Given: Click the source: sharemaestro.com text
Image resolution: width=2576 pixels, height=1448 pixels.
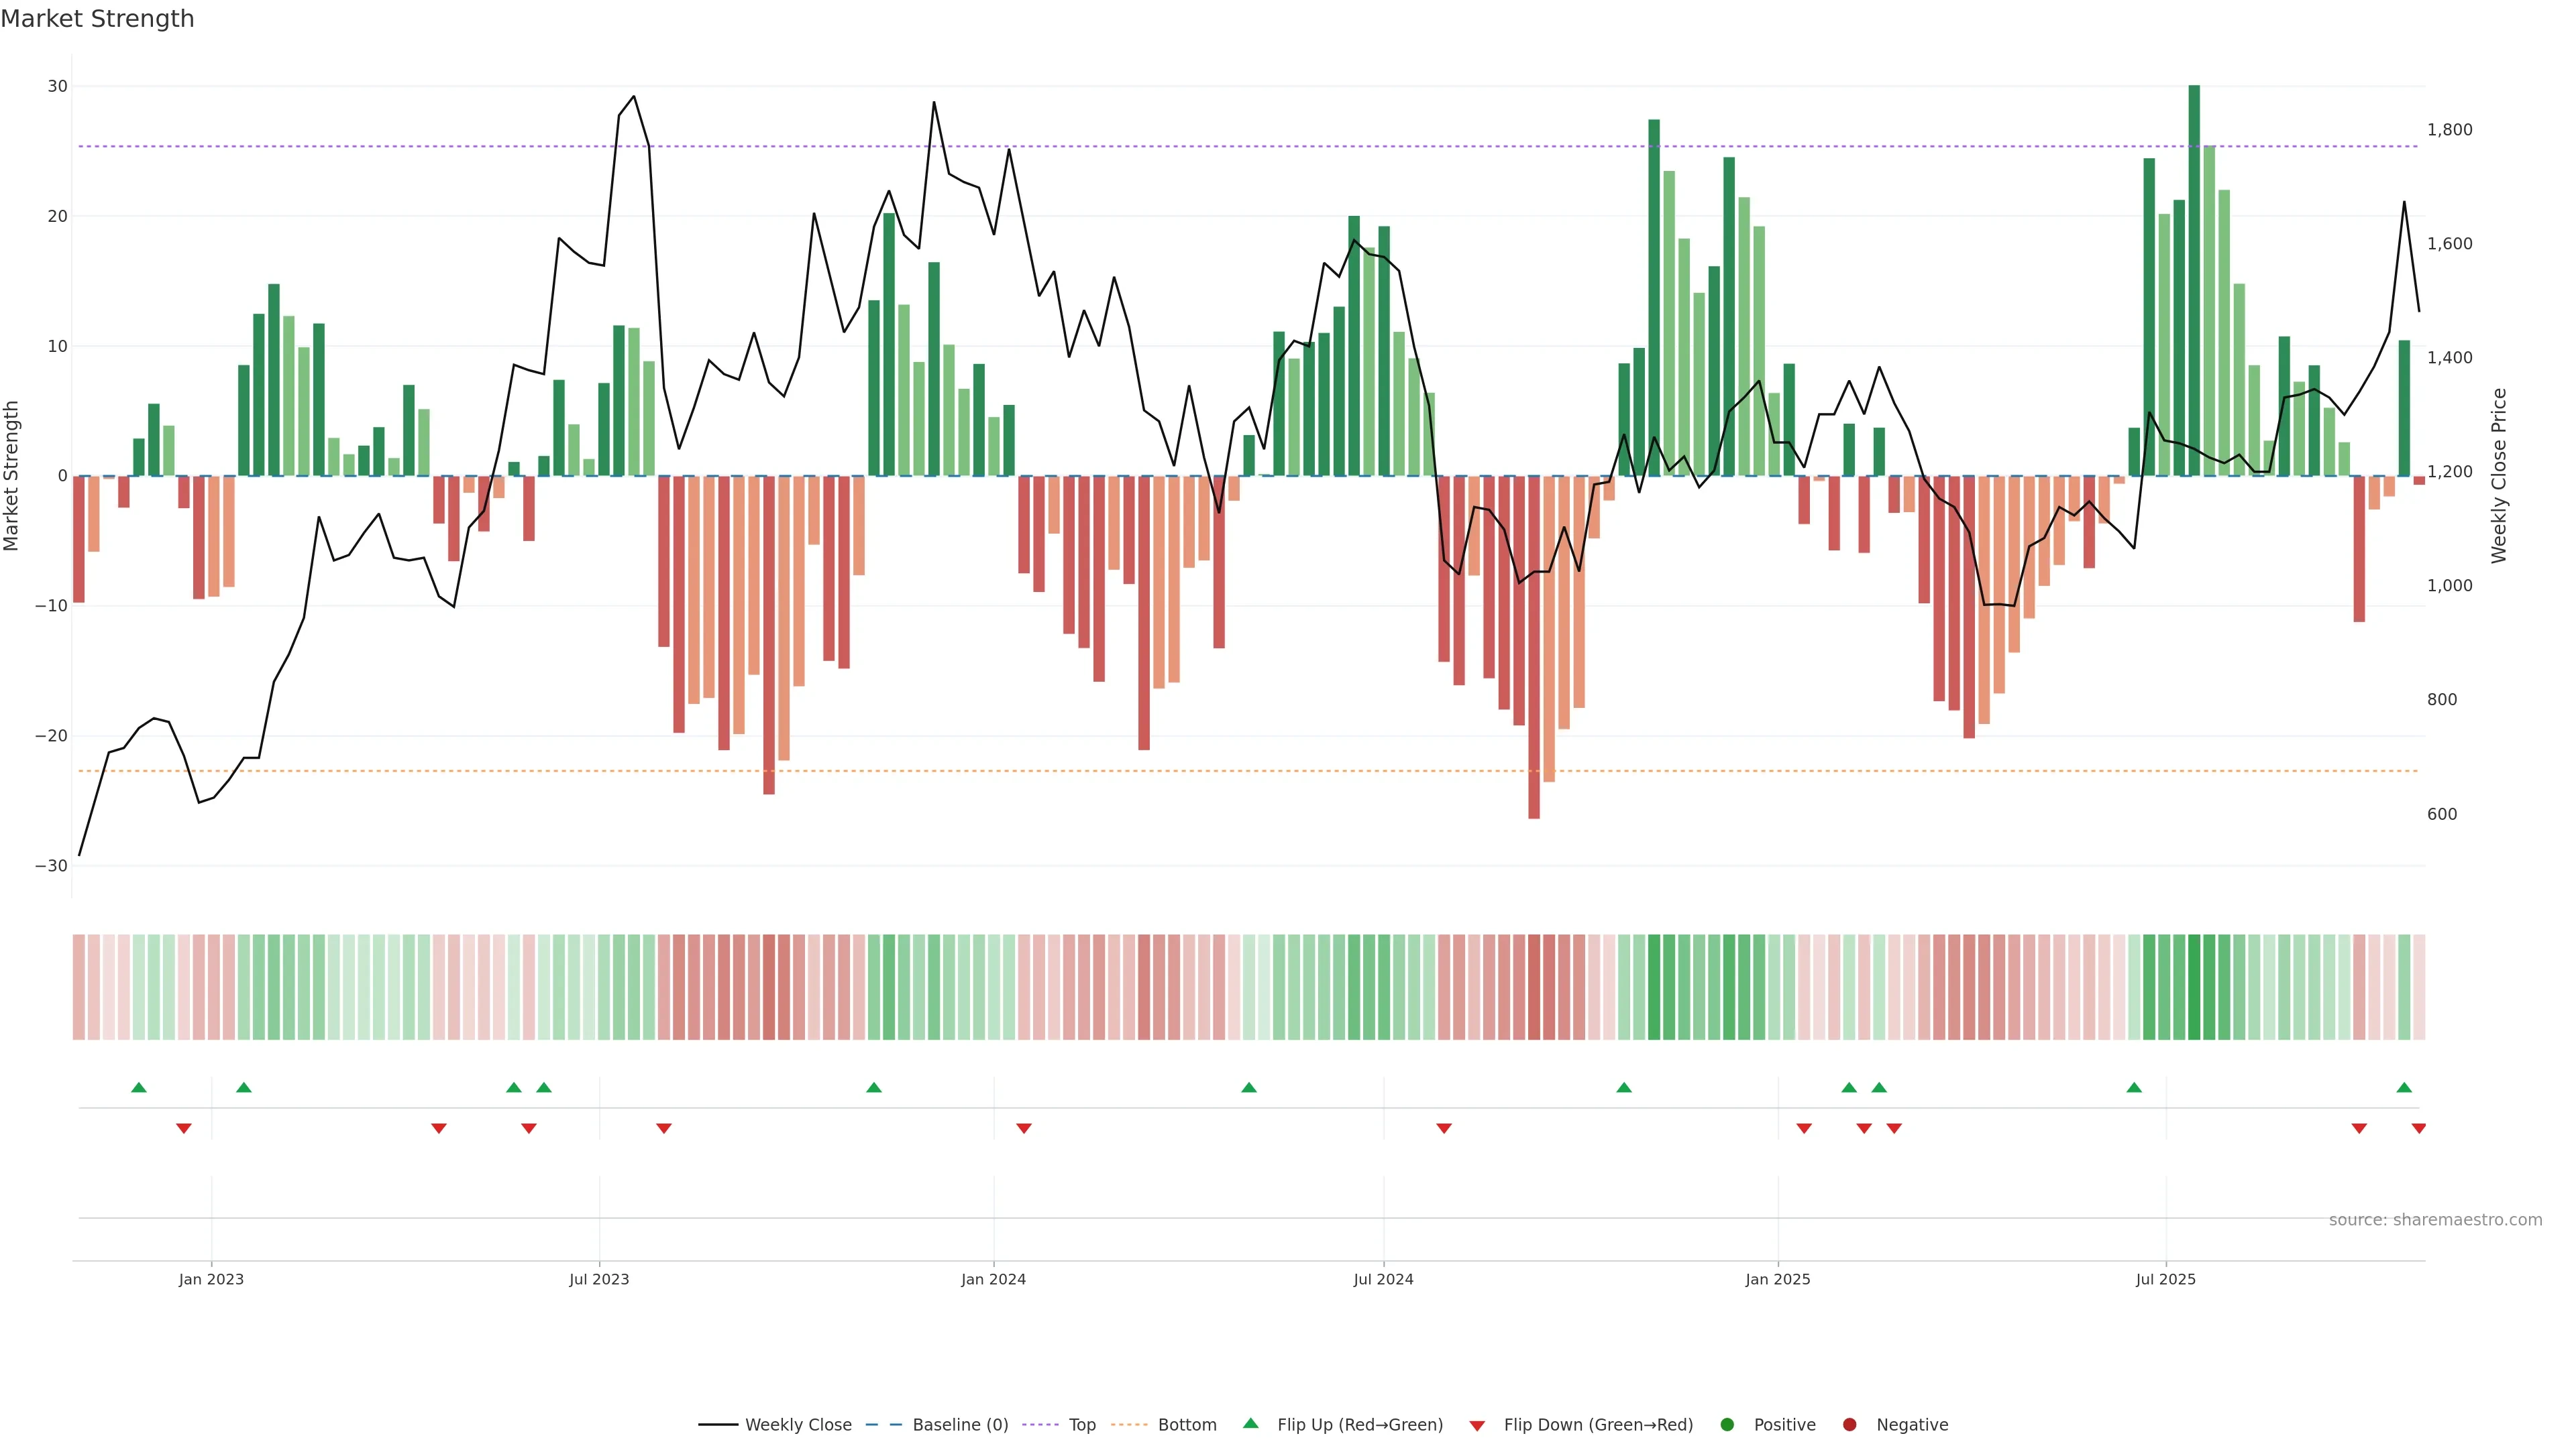Looking at the screenshot, I should [x=2435, y=1219].
